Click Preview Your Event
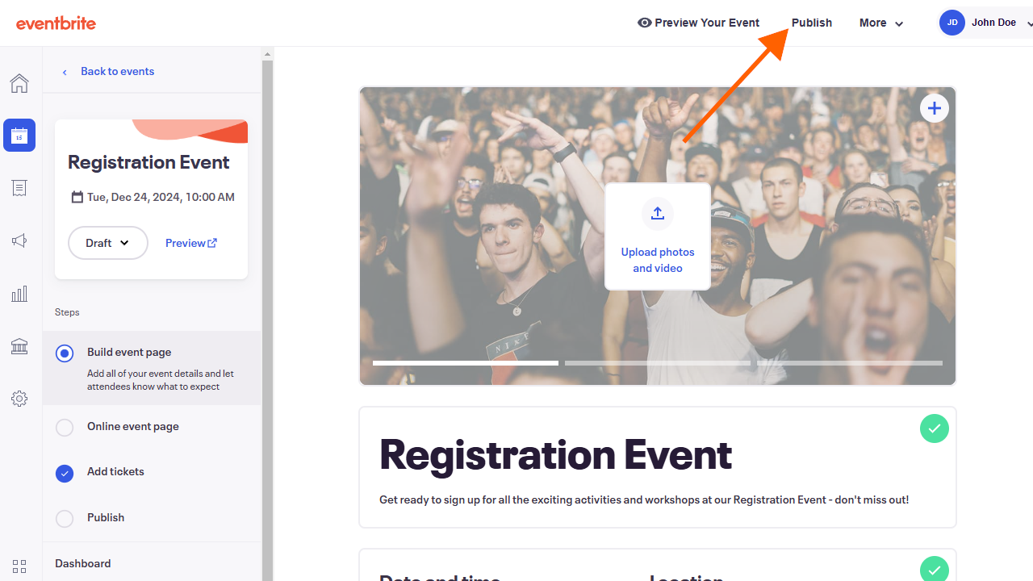1033x581 pixels. (x=699, y=23)
